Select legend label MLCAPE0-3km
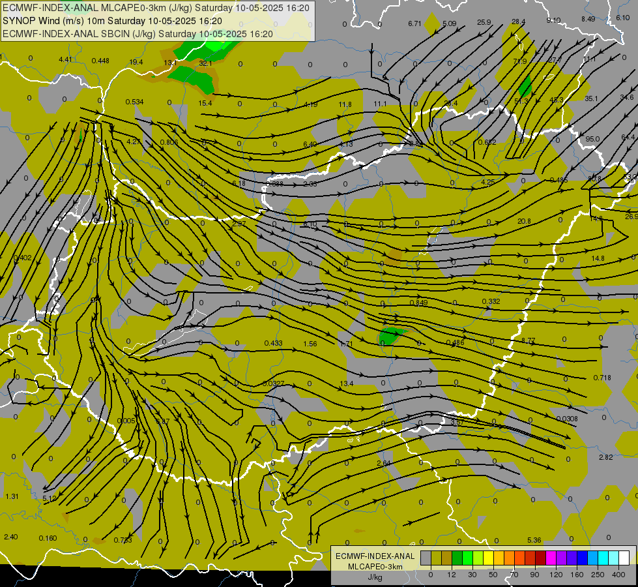Screen dimensions: 638x587 tap(375, 567)
